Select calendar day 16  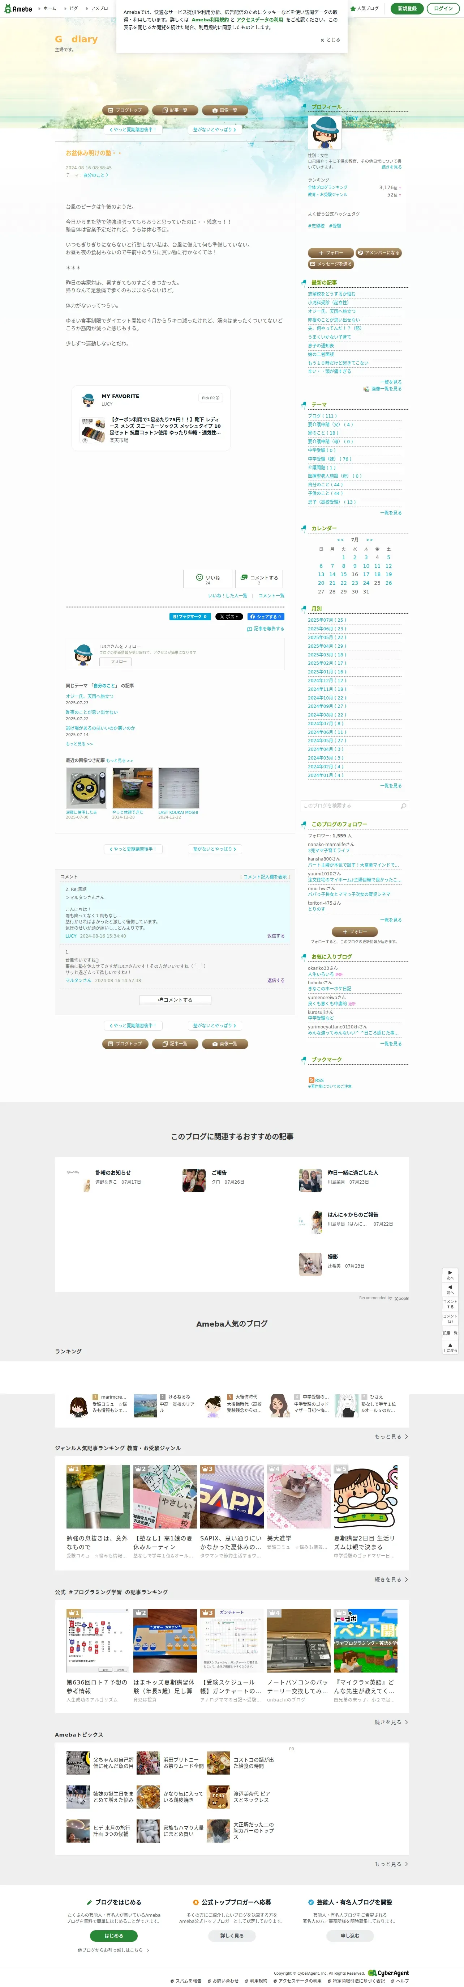(x=355, y=574)
